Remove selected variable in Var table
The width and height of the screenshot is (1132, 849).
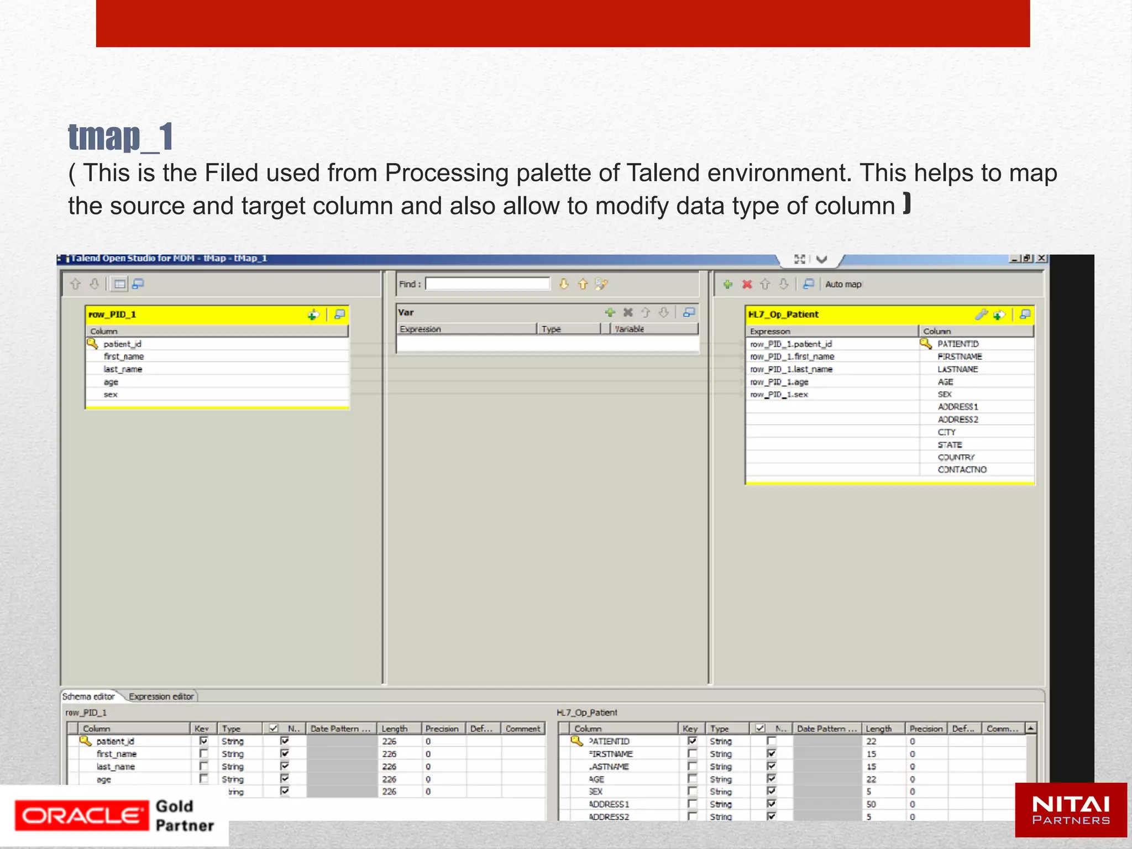pyautogui.click(x=628, y=312)
